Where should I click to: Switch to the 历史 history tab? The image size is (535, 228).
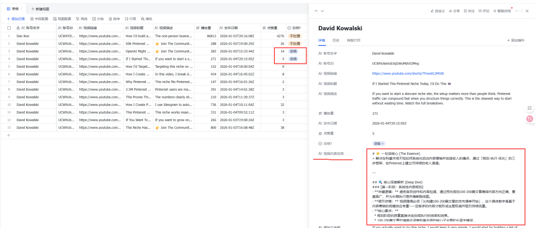[x=335, y=40]
